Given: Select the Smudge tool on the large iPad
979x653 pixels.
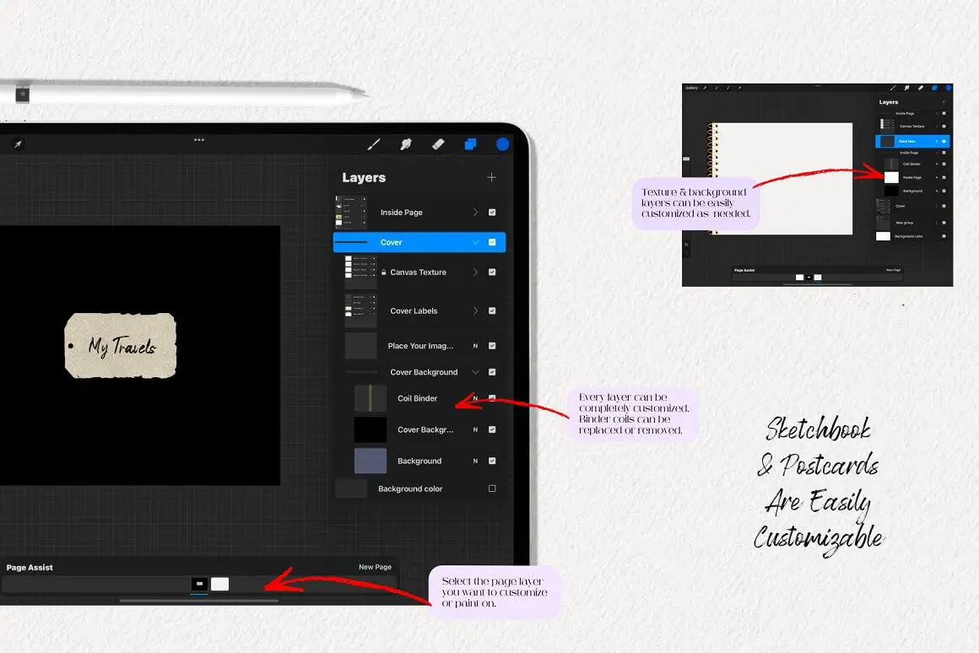Looking at the screenshot, I should [406, 144].
